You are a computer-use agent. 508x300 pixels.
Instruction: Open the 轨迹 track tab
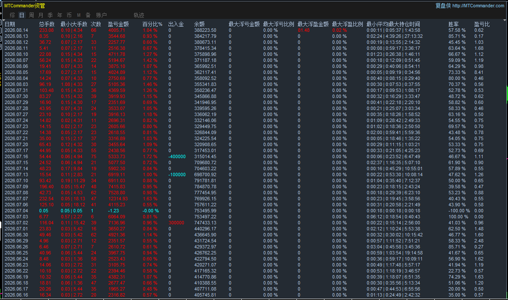tap(139, 15)
